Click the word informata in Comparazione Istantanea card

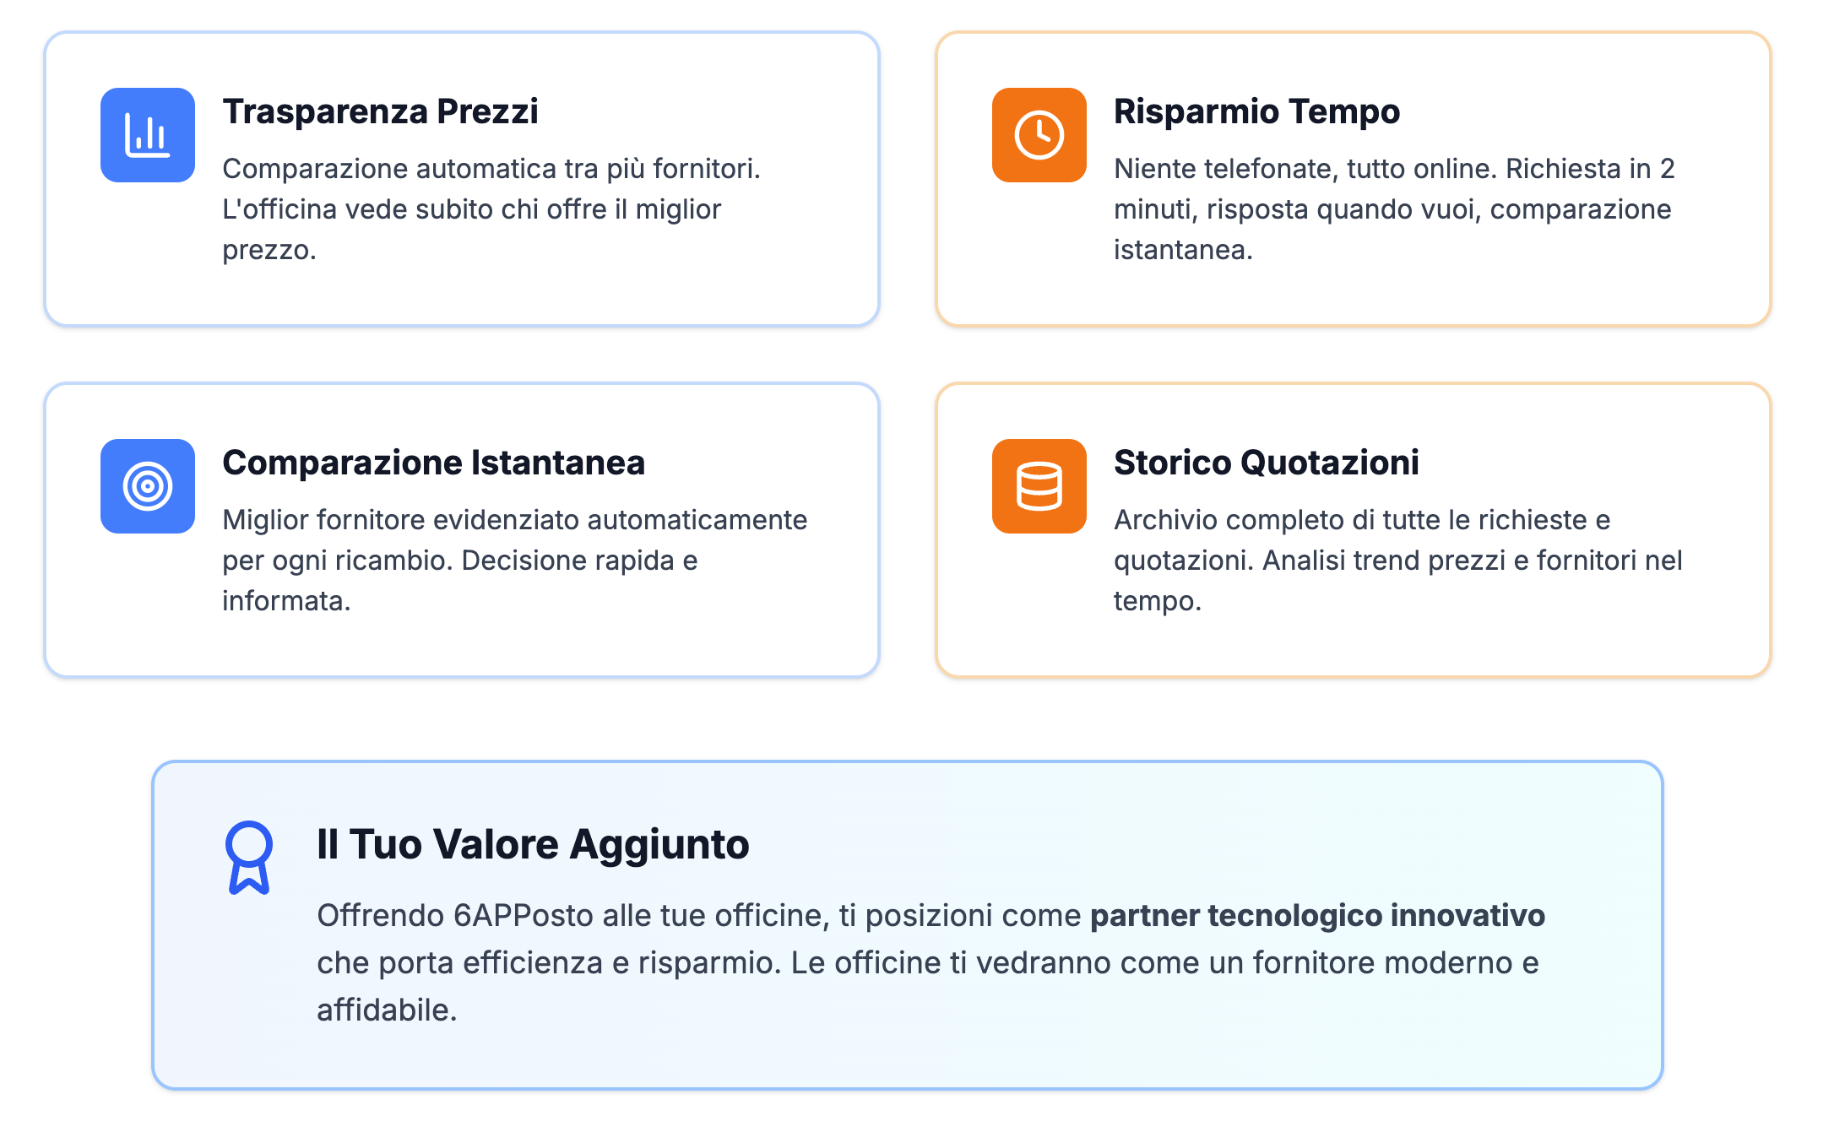(286, 601)
